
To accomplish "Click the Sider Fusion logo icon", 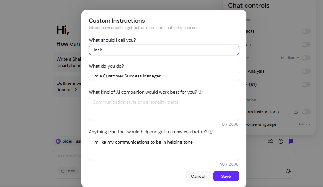I will [58, 141].
